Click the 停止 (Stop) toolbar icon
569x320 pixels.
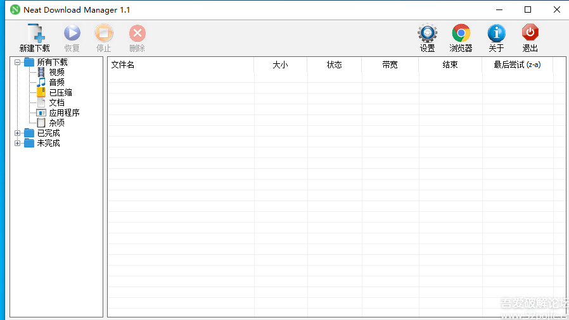(x=104, y=34)
